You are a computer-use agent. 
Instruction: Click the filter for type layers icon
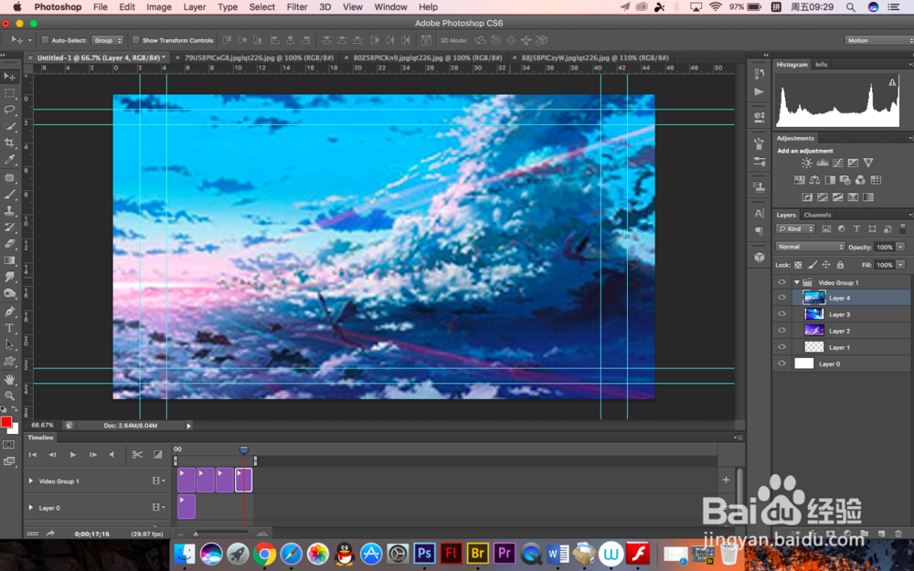(856, 229)
